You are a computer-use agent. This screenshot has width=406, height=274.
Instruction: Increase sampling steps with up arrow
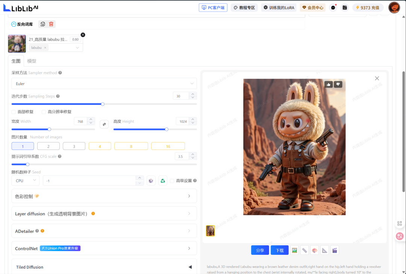pos(192,94)
